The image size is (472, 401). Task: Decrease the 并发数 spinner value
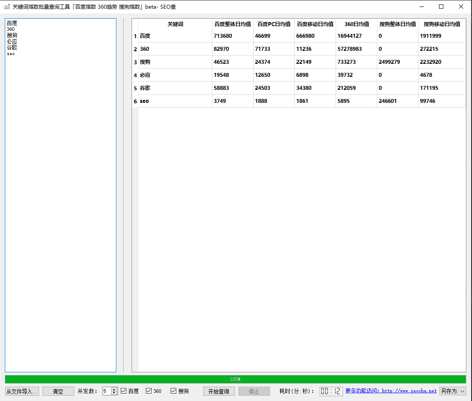[114, 393]
